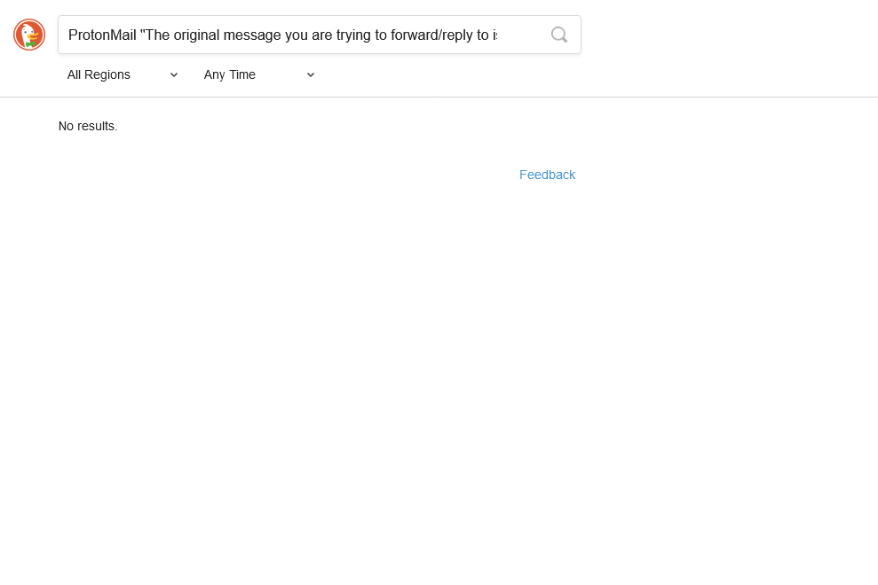Select the "No results." message text

(88, 127)
